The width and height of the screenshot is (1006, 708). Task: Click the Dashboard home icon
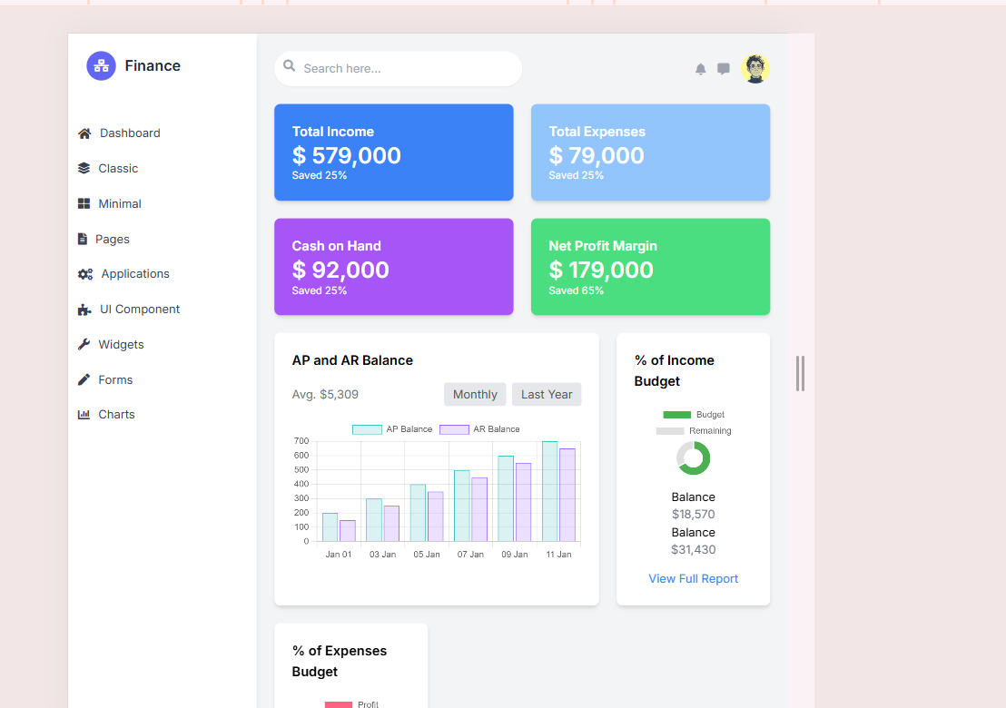coord(84,133)
